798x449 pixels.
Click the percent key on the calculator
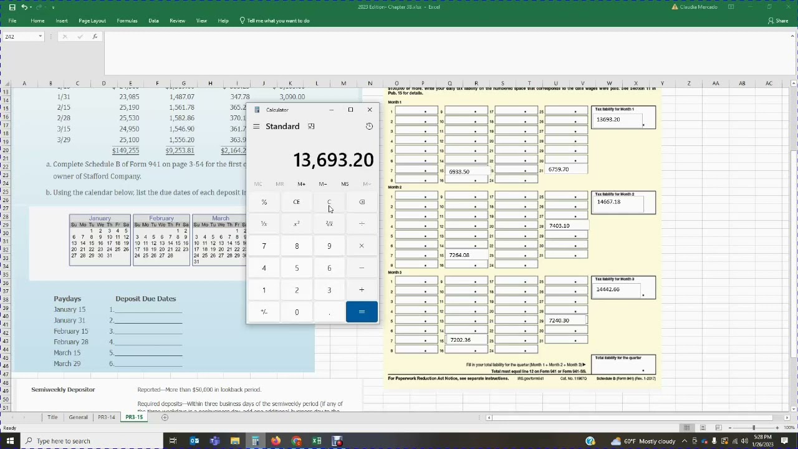pos(264,202)
